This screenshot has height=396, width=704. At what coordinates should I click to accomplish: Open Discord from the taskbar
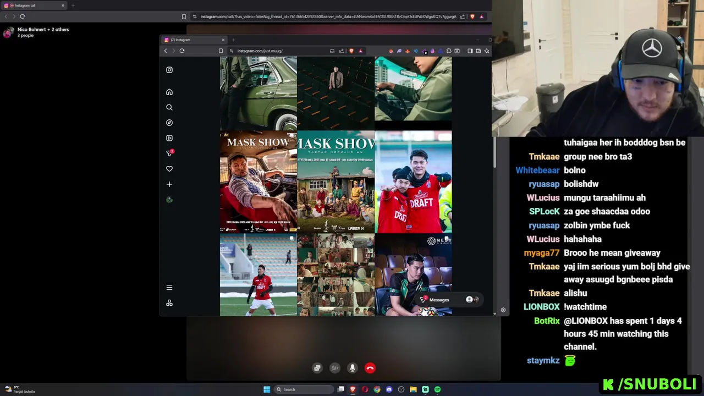(x=389, y=389)
